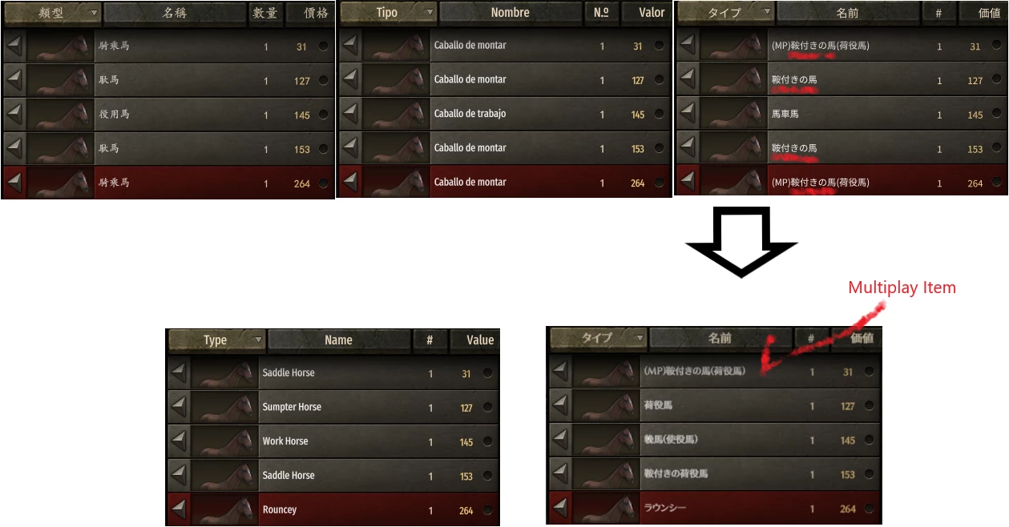Screen dimensions: 1009x527
Task: Click the 價格 column header
Action: [310, 13]
